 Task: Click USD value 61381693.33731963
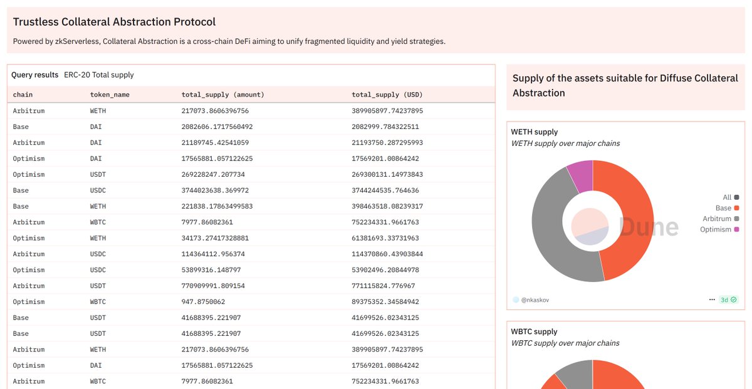[385, 239]
